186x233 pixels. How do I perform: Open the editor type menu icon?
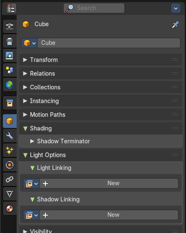(11, 8)
